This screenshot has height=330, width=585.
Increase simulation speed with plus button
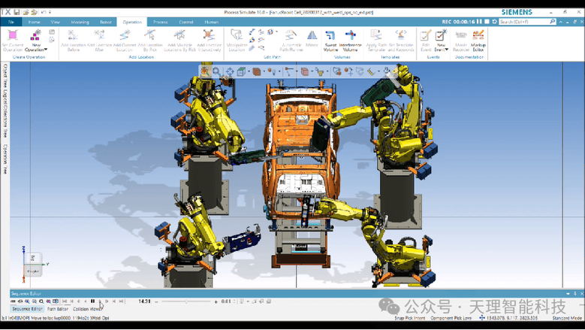[216, 301]
